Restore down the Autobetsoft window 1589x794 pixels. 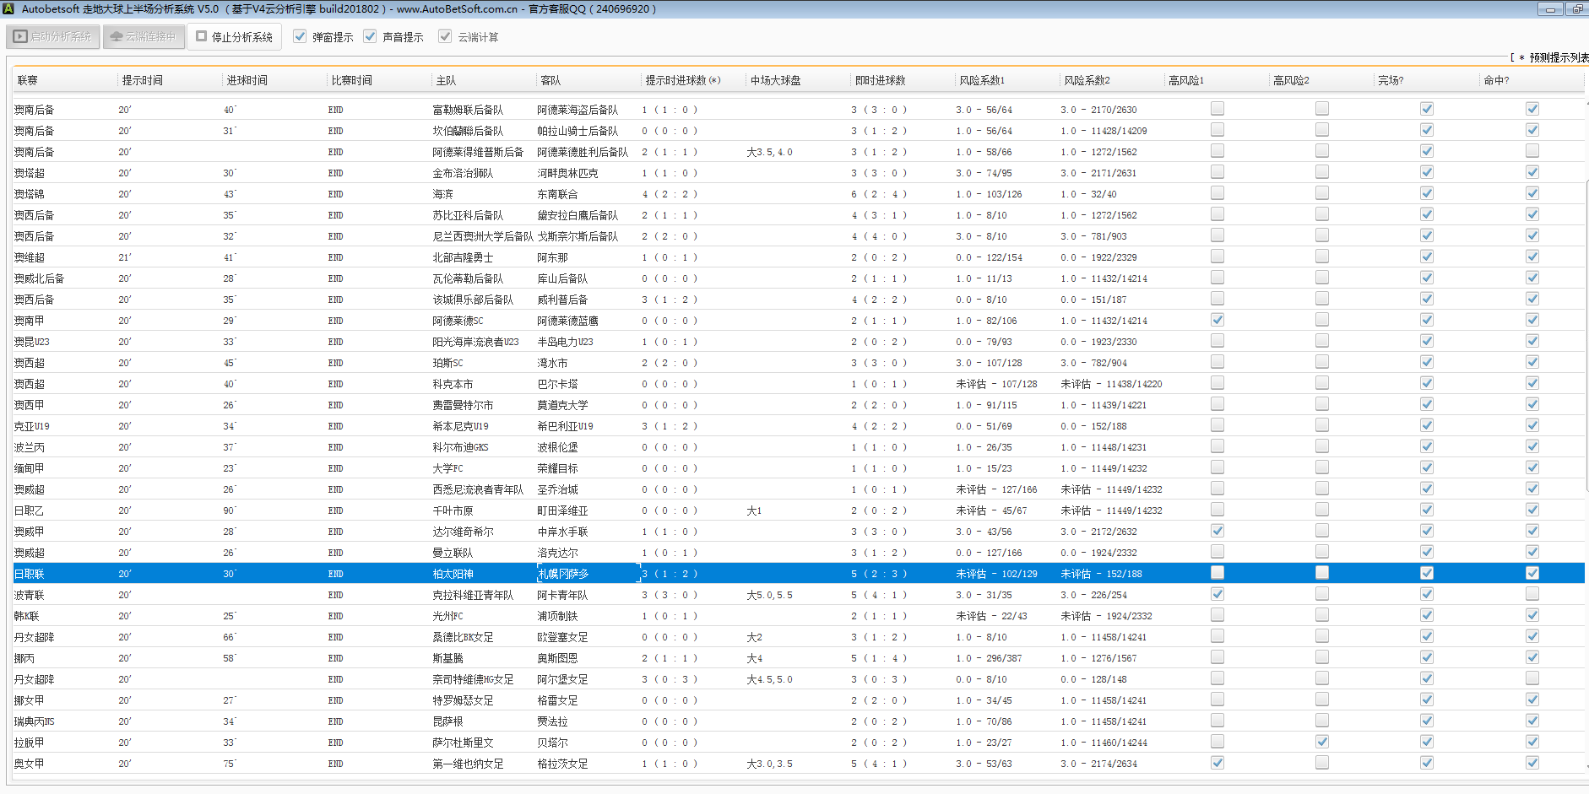1577,9
